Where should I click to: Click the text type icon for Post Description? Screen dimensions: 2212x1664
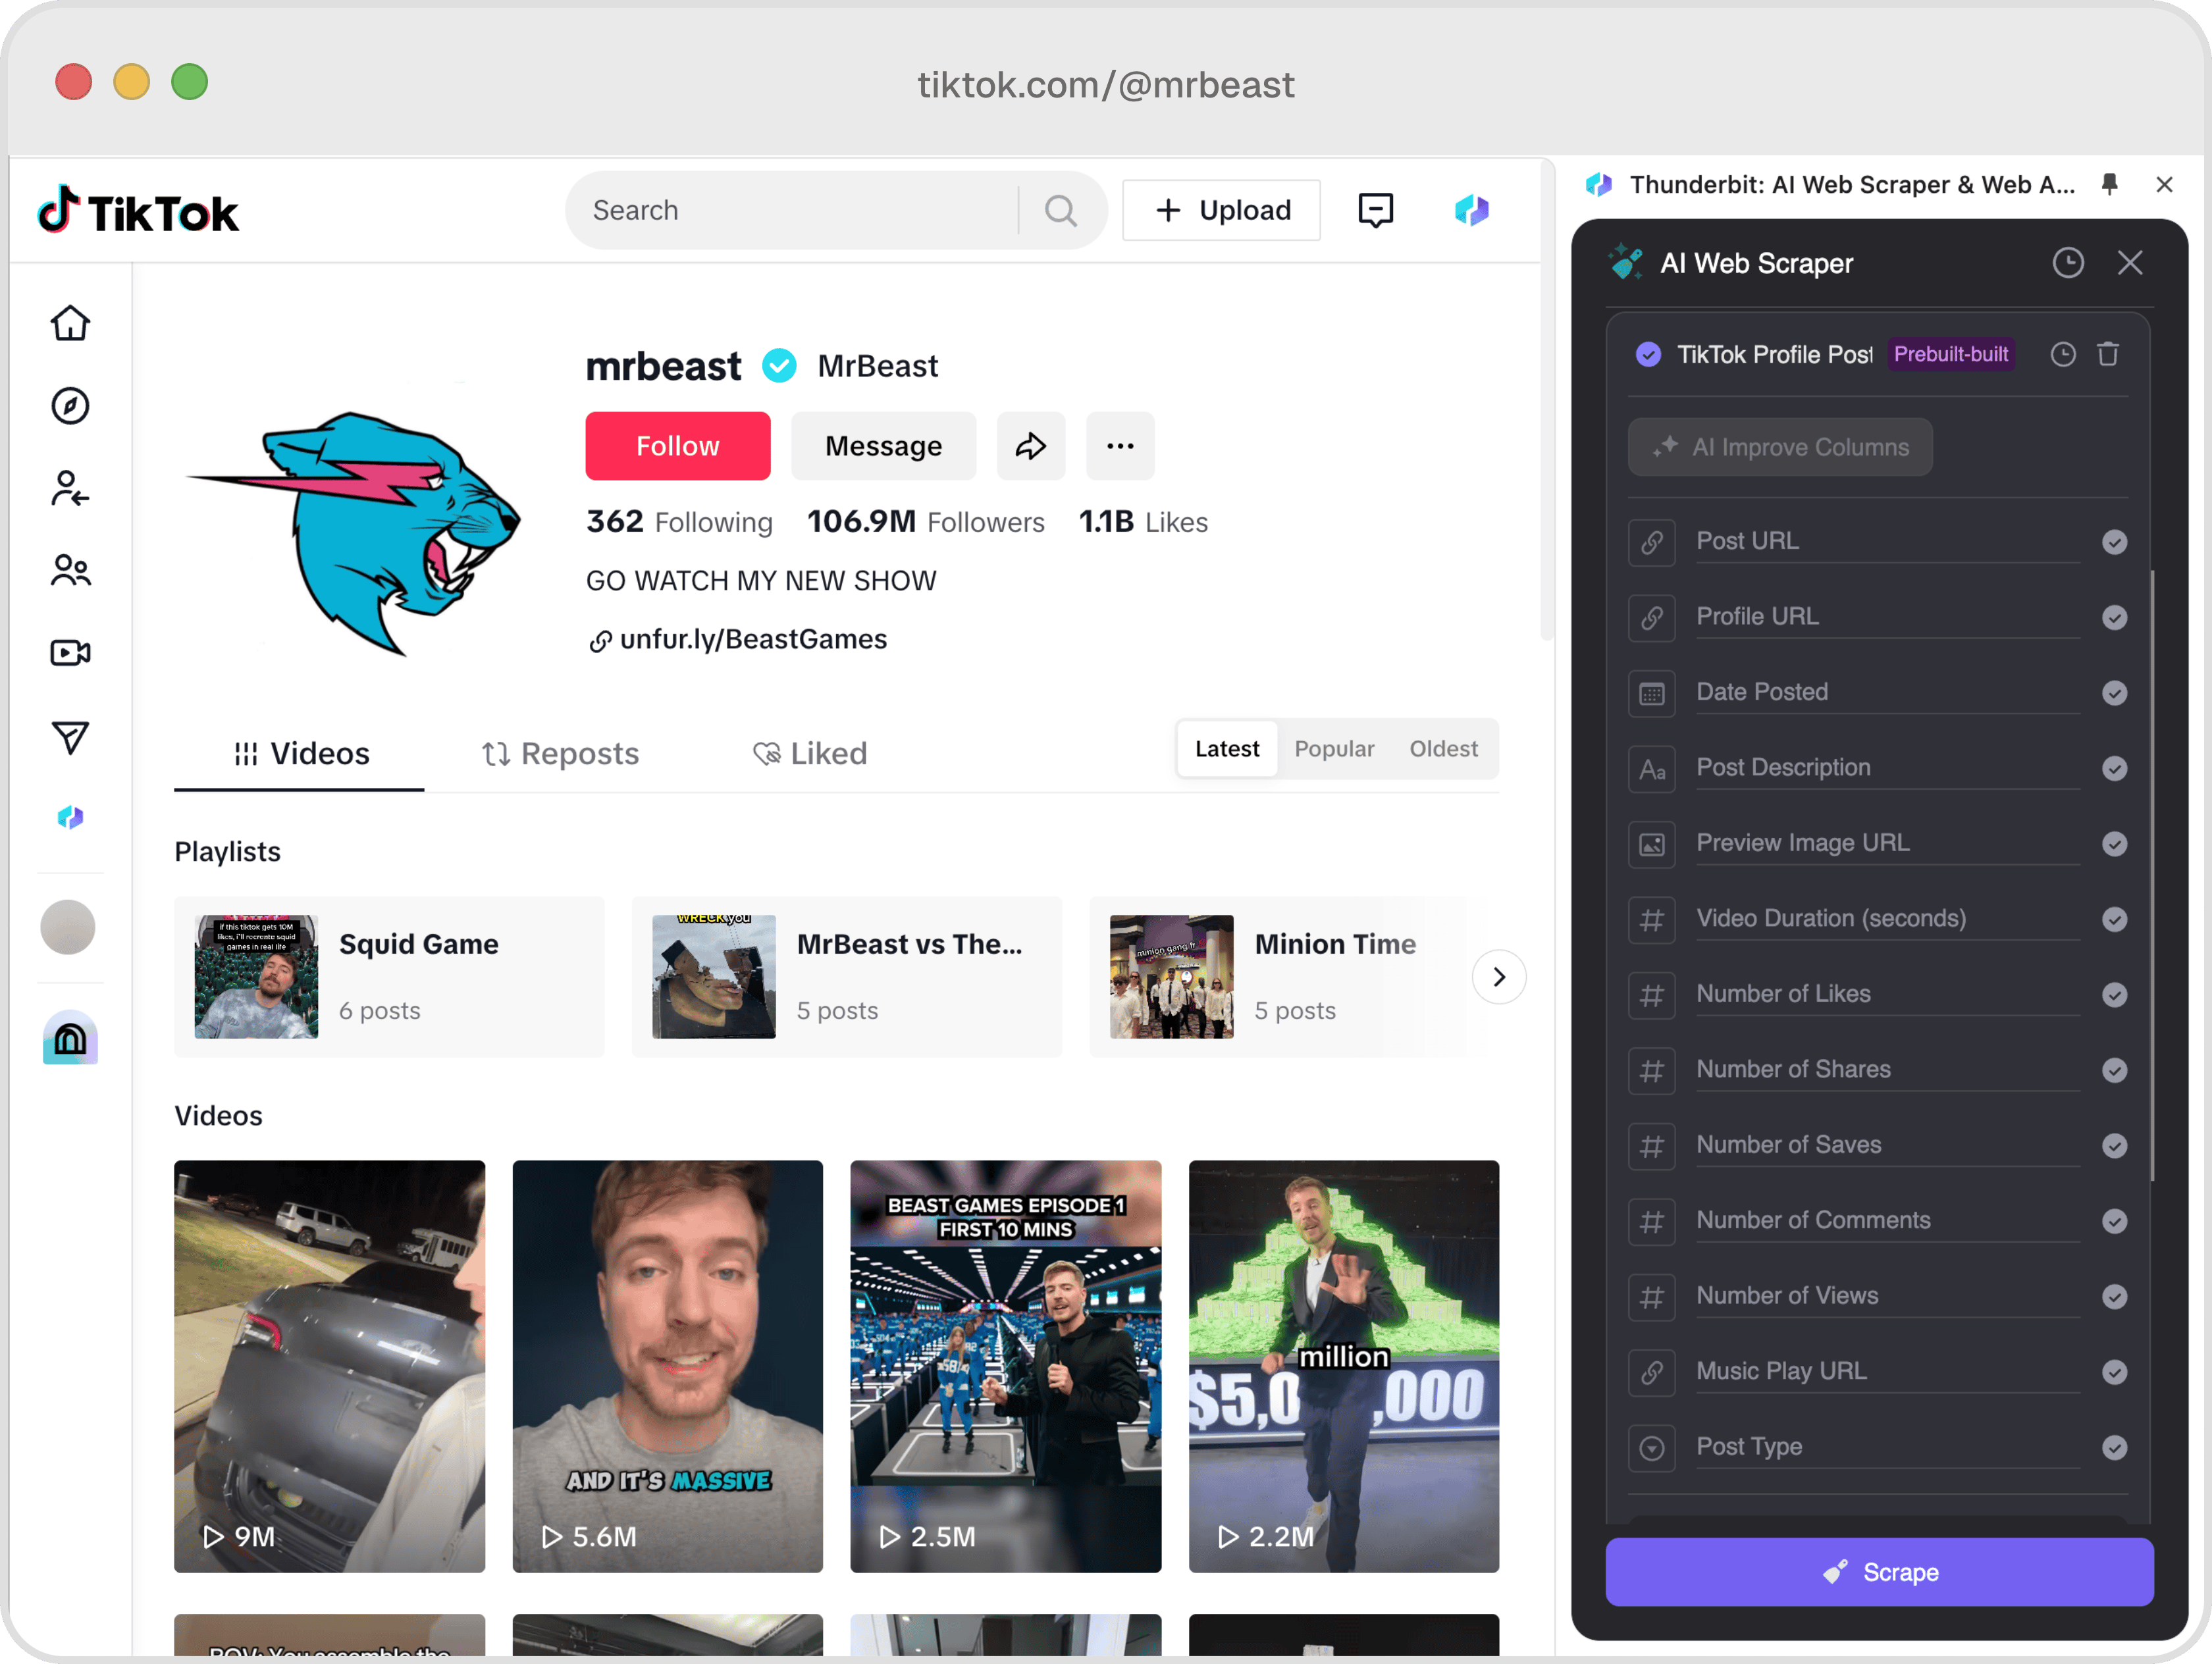pyautogui.click(x=1652, y=768)
